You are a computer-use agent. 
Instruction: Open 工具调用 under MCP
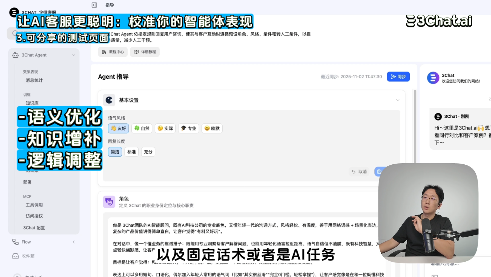point(34,205)
